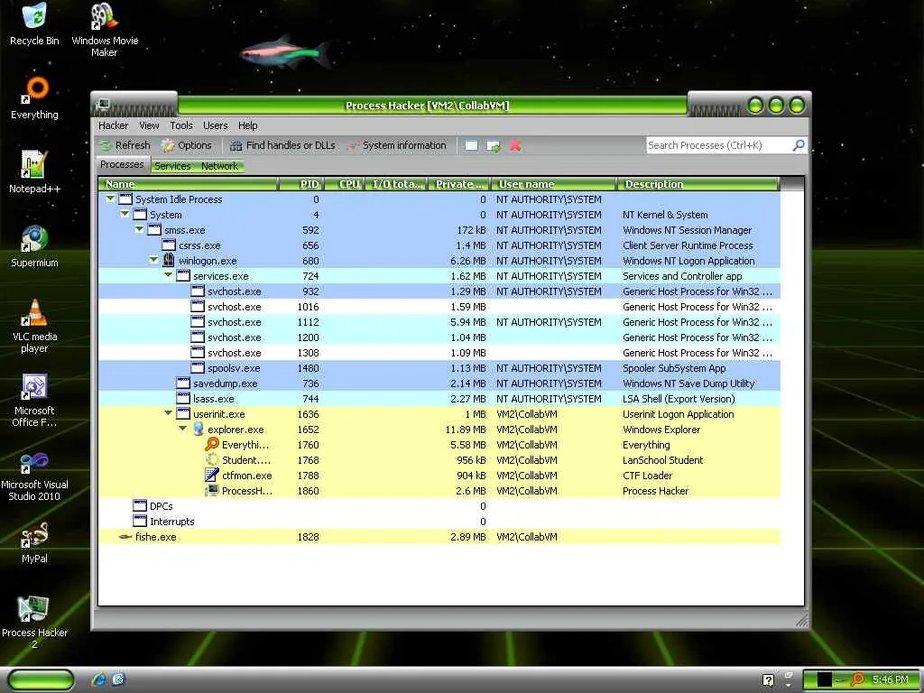Screen dimensions: 924x693
Task: Sort by the User name column header
Action: pyautogui.click(x=554, y=184)
